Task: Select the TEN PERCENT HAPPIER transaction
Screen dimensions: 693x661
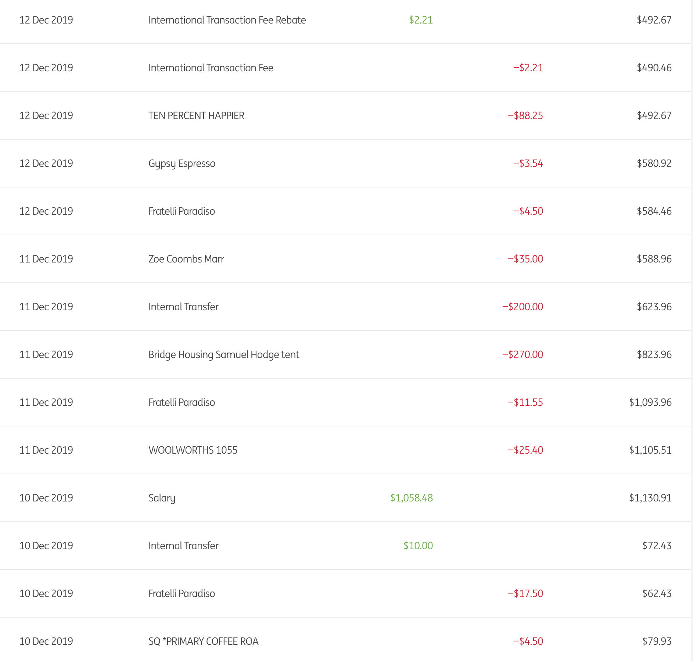Action: click(x=196, y=116)
